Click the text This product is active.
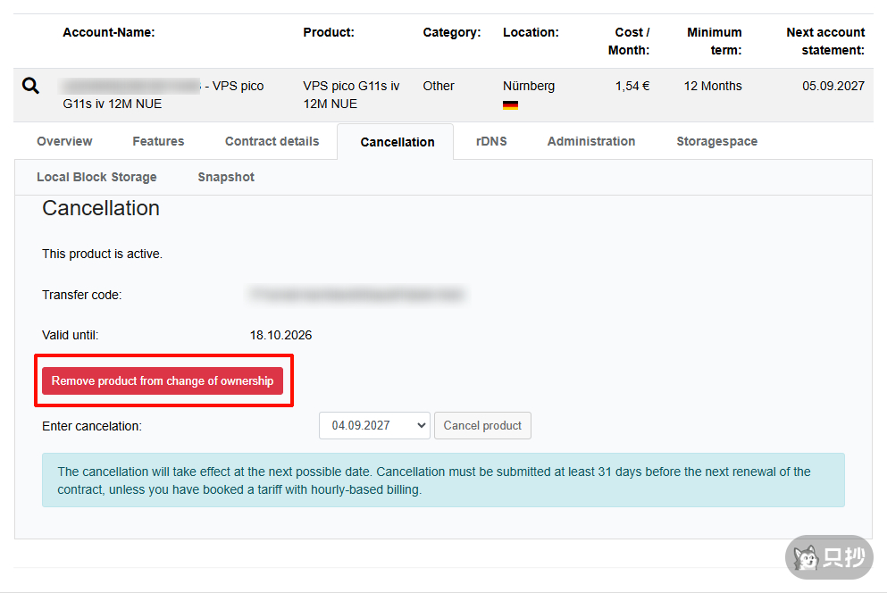The image size is (887, 593). [103, 254]
